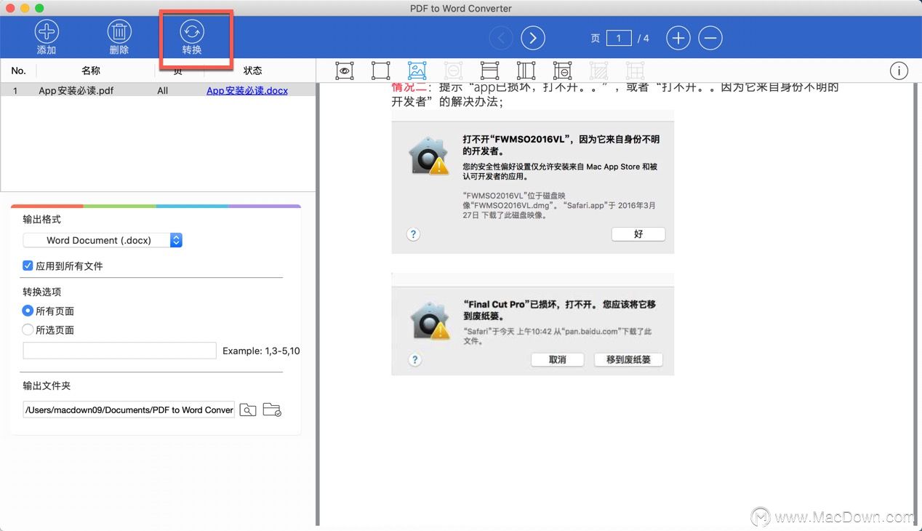Click the folder with checkmark icon
The width and height of the screenshot is (922, 531).
(272, 410)
